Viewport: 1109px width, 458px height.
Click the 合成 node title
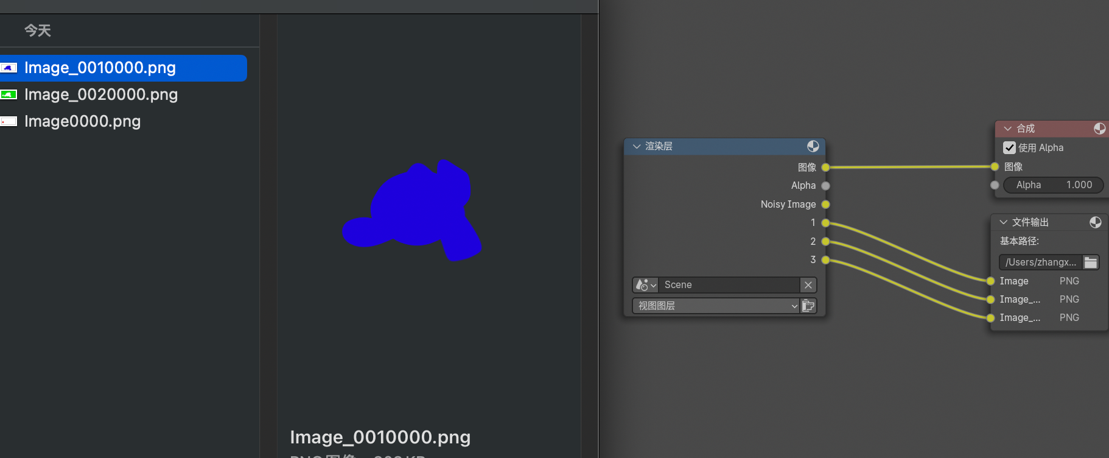point(1026,129)
